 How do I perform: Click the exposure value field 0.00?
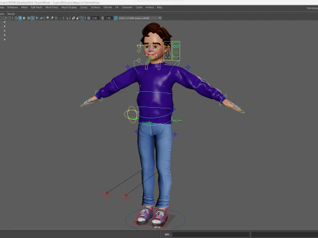[x=95, y=18]
